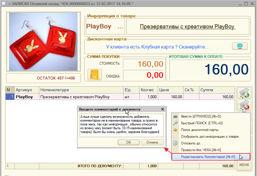Click the quantity cell 1,000 in row 1
Image resolution: width=257 pixels, height=176 pixels.
pos(149,97)
